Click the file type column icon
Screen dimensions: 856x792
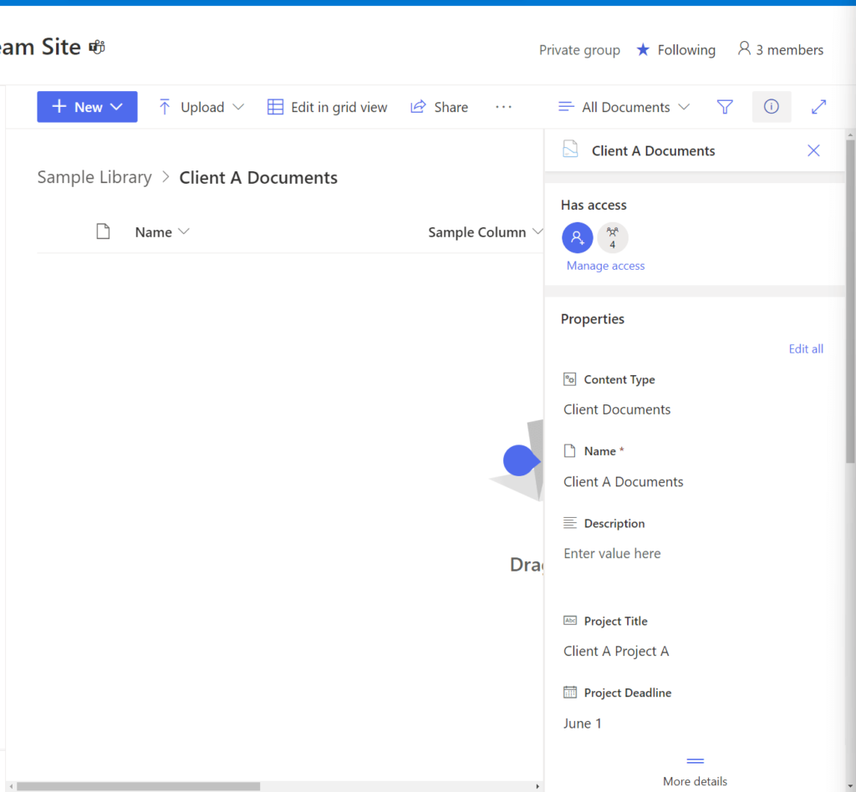103,231
